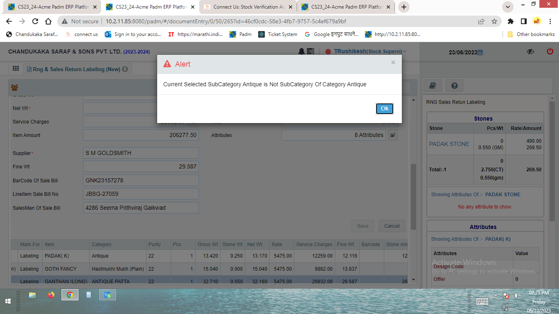Switch to the Connect Us: Stock Verification tab

pos(248,7)
